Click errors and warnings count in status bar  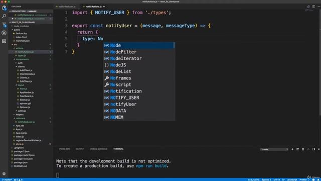click(x=18, y=180)
